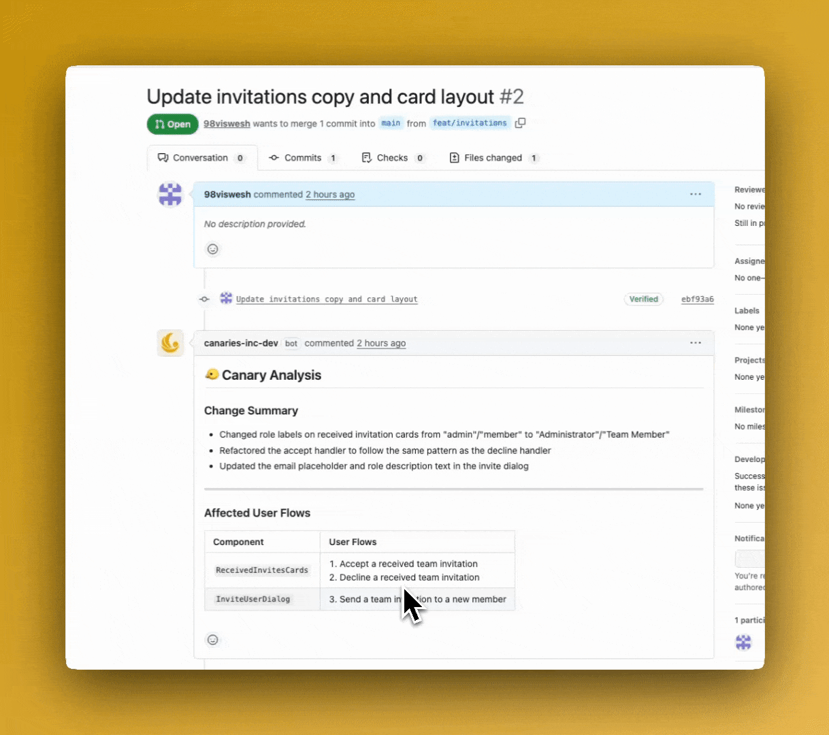Image resolution: width=829 pixels, height=735 pixels.
Task: Open the Checks tab
Action: pyautogui.click(x=393, y=157)
